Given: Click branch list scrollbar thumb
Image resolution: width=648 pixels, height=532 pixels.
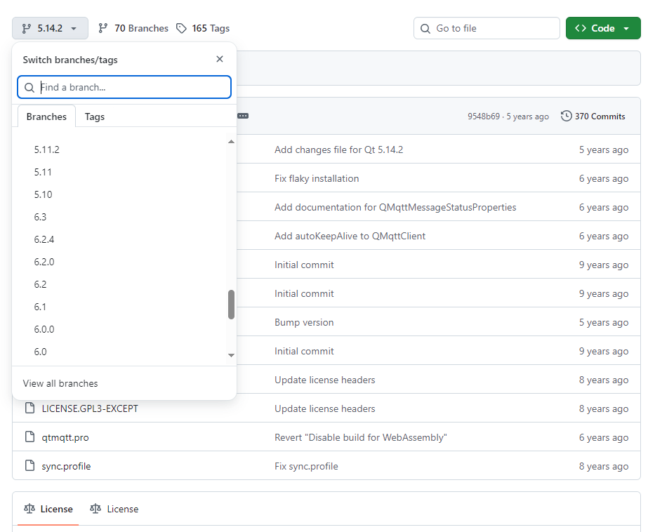Looking at the screenshot, I should [232, 305].
